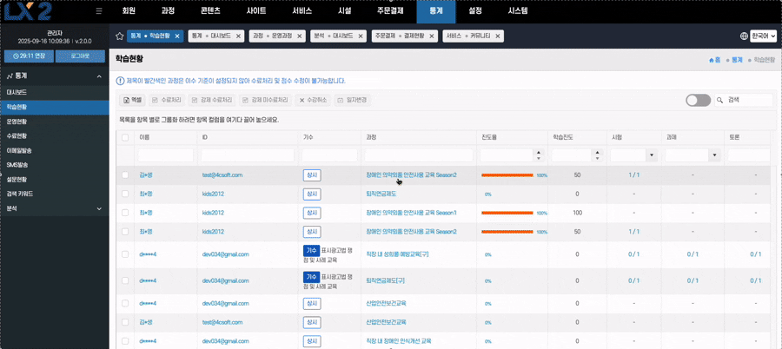Click the hamburger menu icon beside the logo
Image resolution: width=782 pixels, height=349 pixels.
click(x=99, y=10)
